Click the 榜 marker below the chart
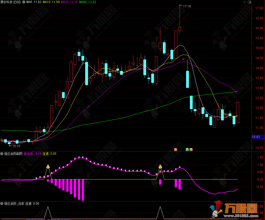265x220 pixels. pos(191,149)
